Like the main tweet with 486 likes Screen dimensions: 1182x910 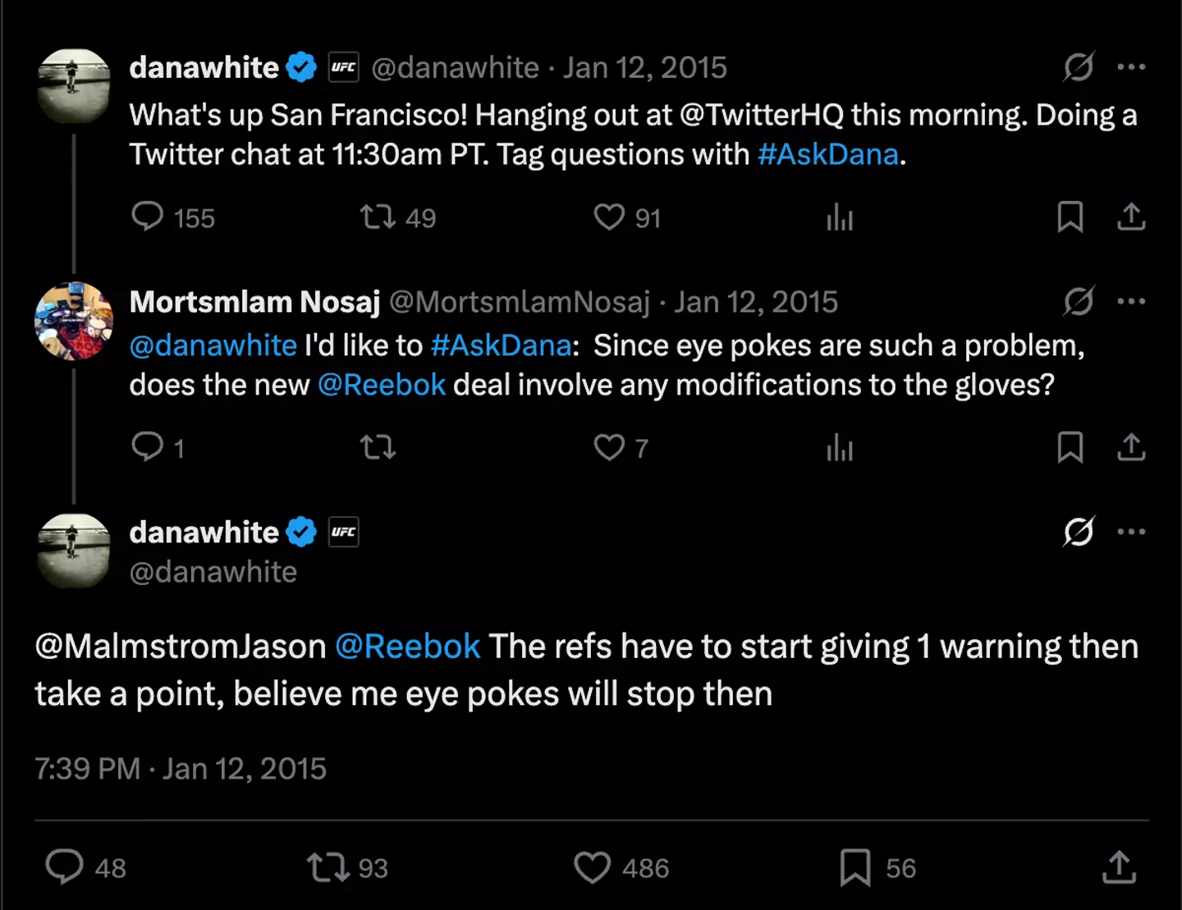592,867
